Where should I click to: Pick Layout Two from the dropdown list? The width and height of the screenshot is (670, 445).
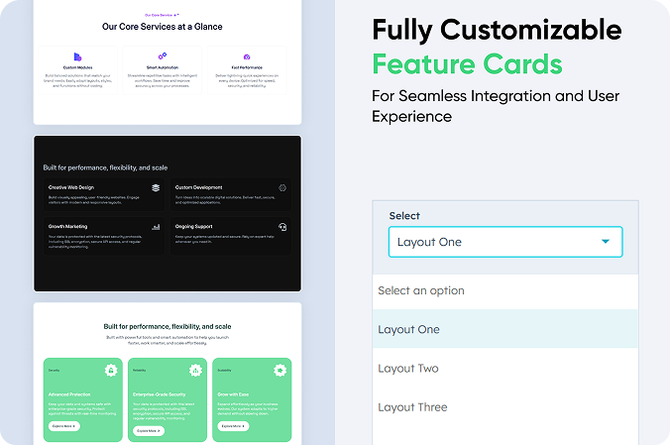[505, 368]
